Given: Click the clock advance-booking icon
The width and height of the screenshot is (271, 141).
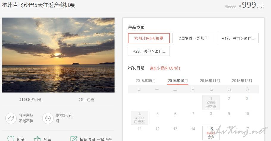Looking at the screenshot, I should coord(48,118).
